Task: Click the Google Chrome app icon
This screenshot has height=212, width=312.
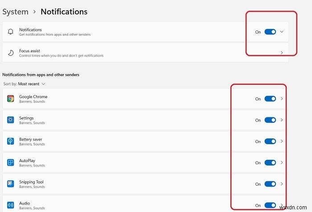Action: point(11,99)
